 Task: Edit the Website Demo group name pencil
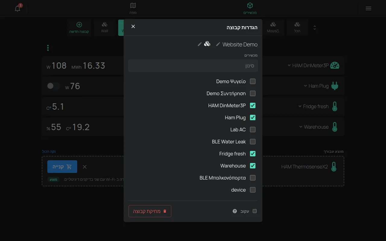tap(218, 44)
